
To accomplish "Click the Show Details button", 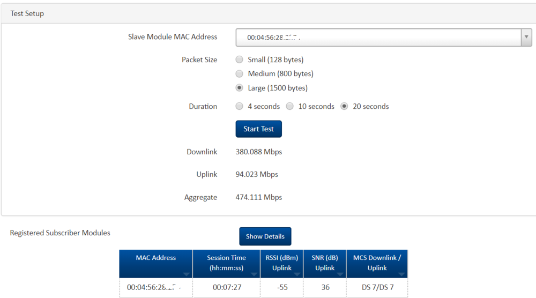I will pos(265,236).
